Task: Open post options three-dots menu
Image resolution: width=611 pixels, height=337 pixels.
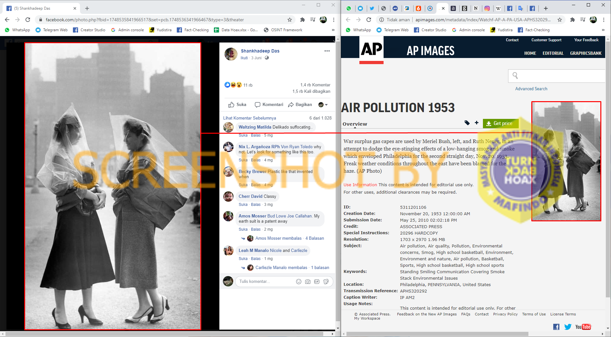Action: [x=327, y=51]
